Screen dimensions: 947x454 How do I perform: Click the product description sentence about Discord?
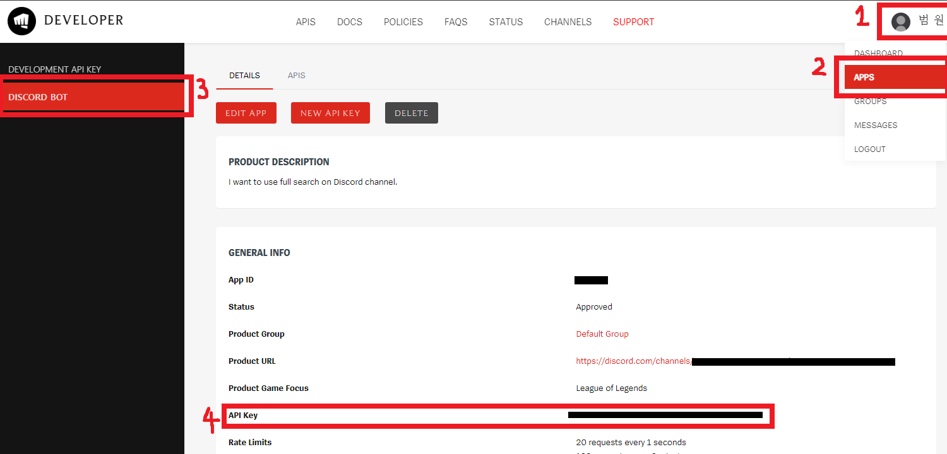(x=313, y=182)
